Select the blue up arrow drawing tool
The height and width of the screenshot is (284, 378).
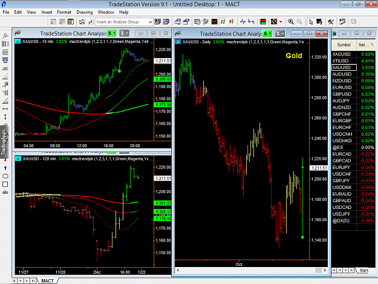[x=5, y=168]
